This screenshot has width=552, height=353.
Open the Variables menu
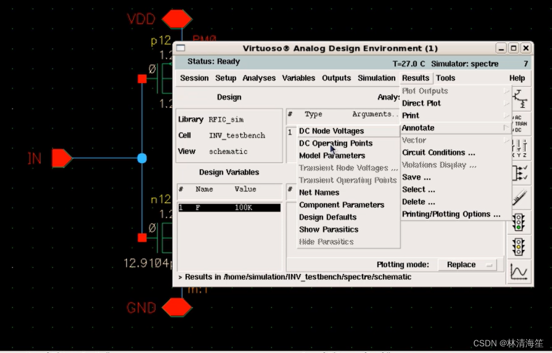[x=299, y=78]
